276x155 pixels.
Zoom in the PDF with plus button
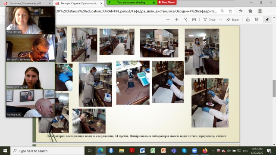coord(176,20)
